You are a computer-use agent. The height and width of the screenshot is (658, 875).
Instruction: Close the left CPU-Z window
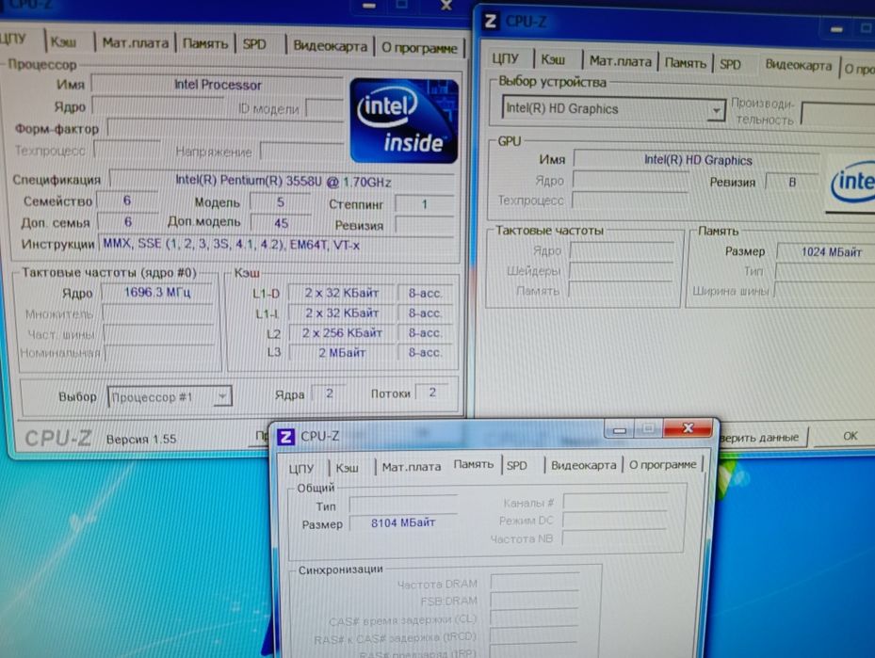pos(446,6)
